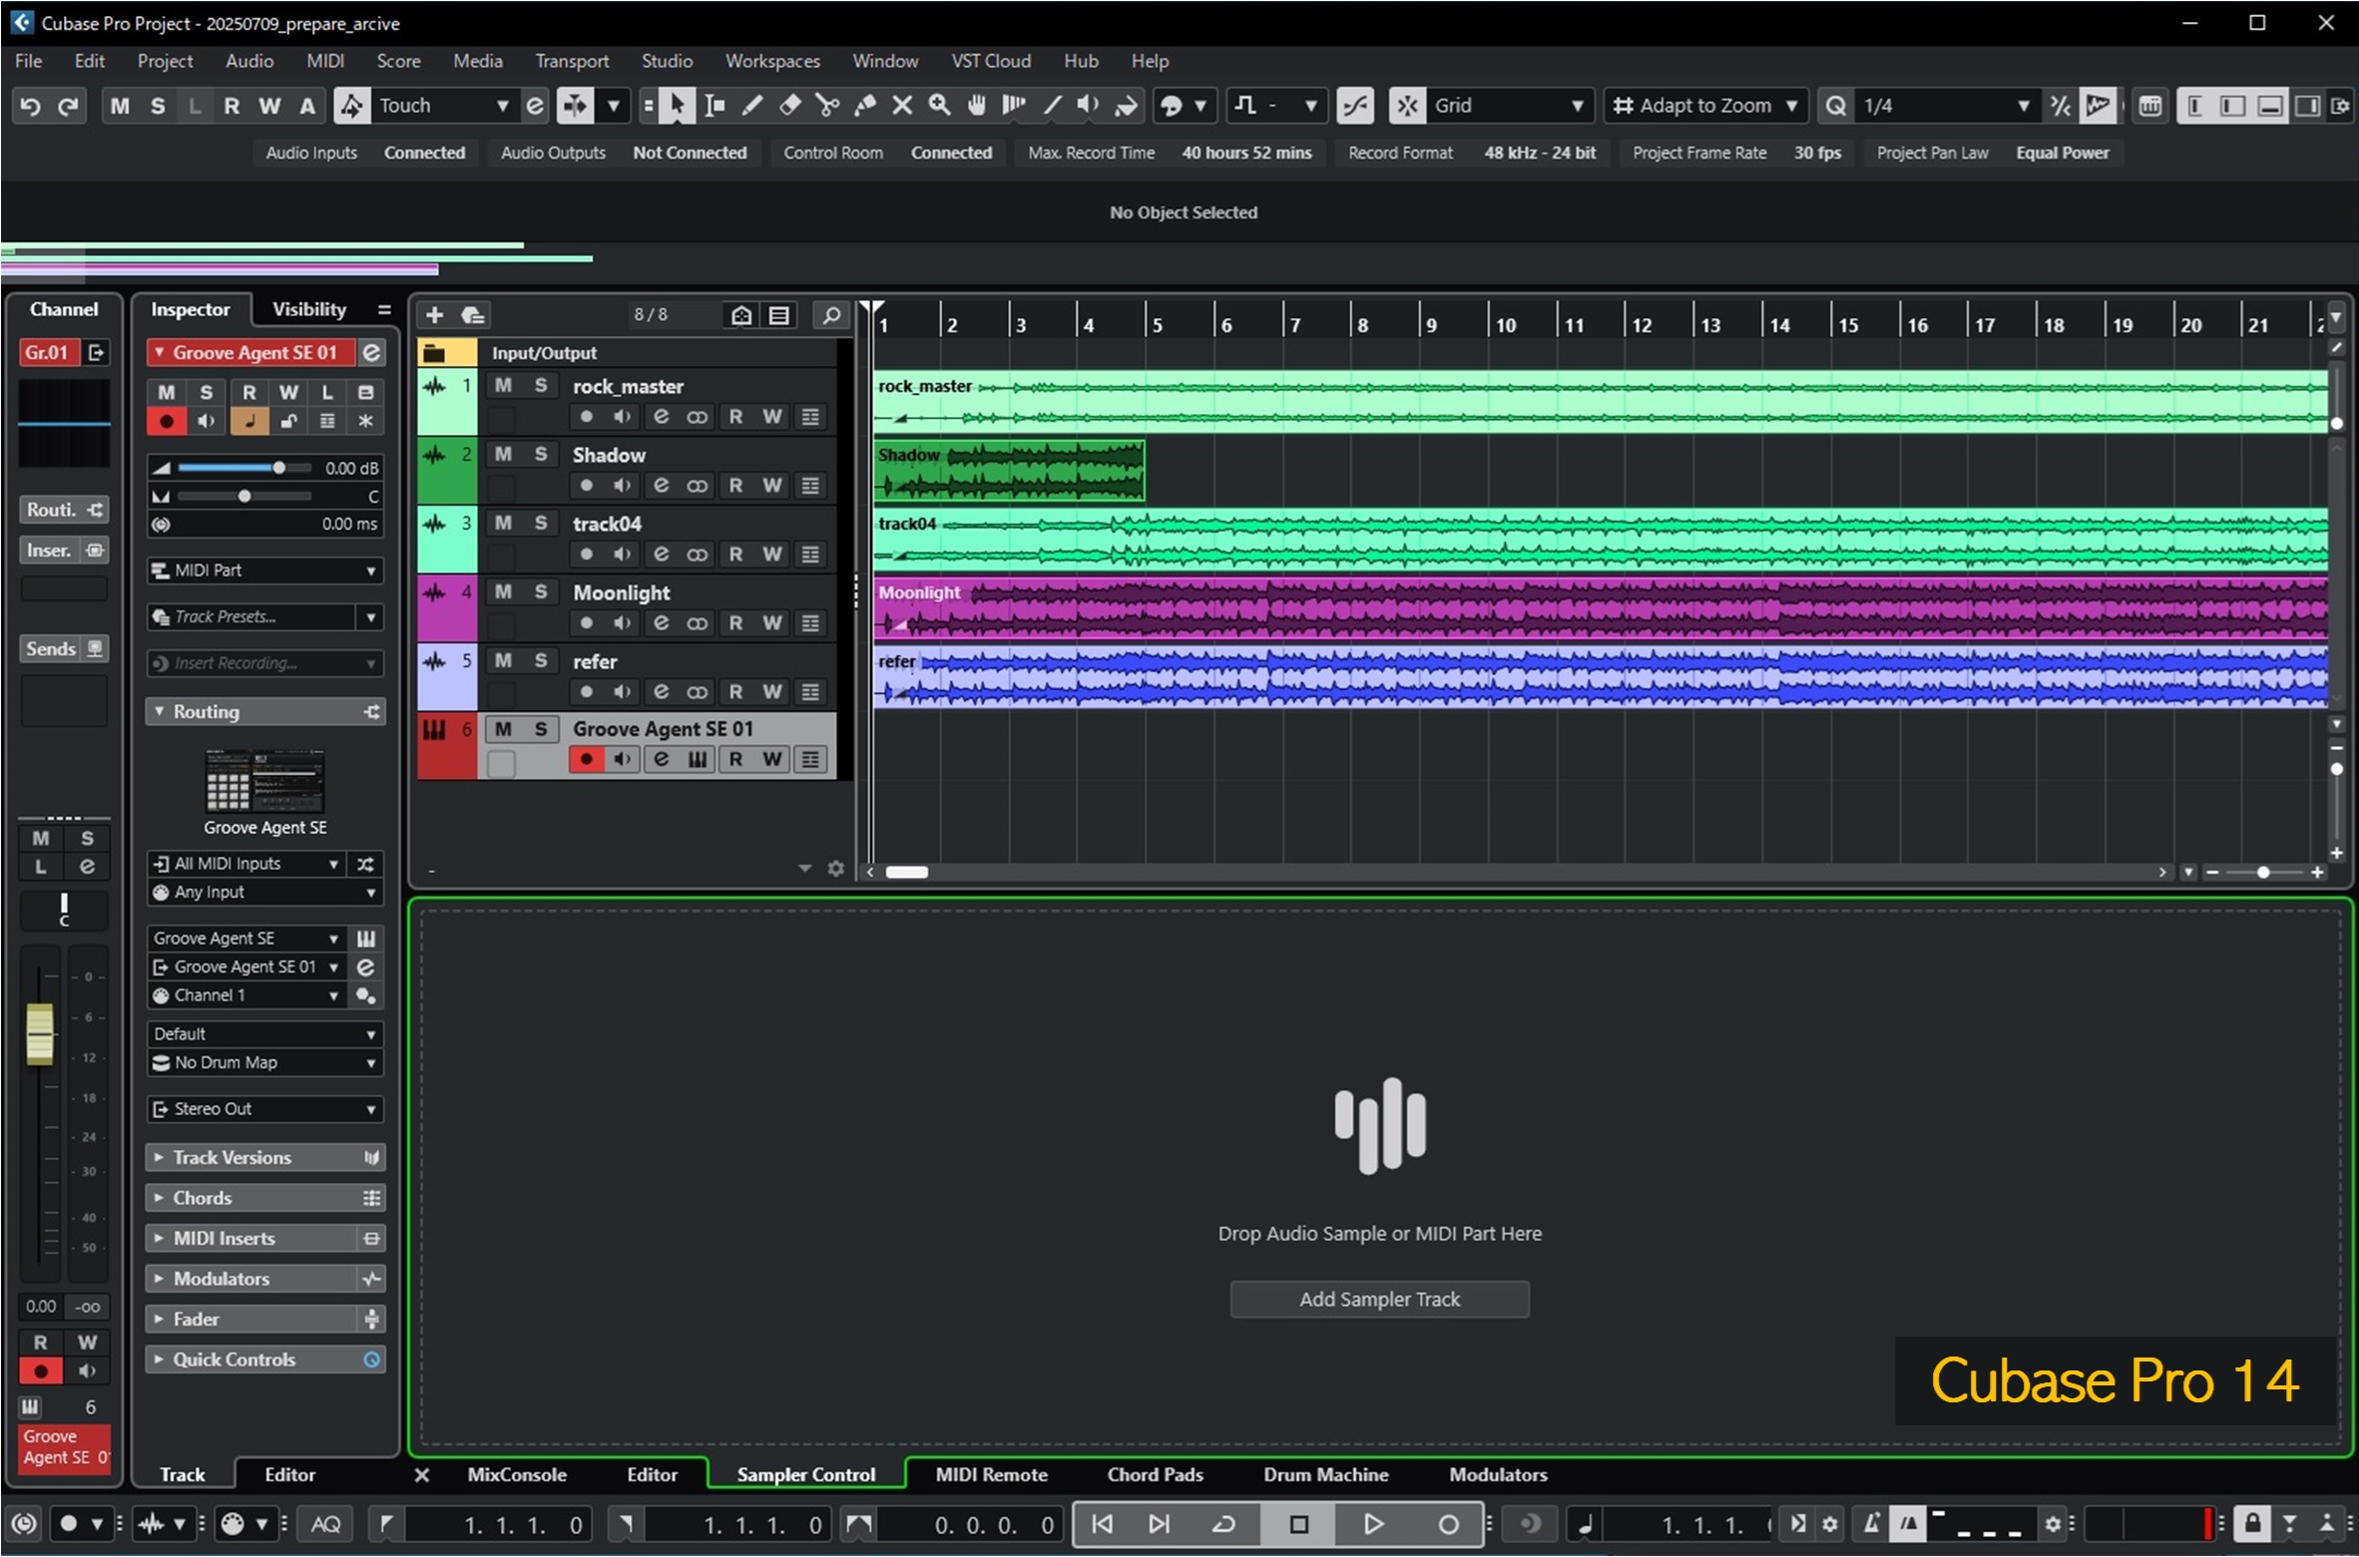Open the All MIDI Inputs dropdown
The image size is (2359, 1557).
tap(246, 864)
